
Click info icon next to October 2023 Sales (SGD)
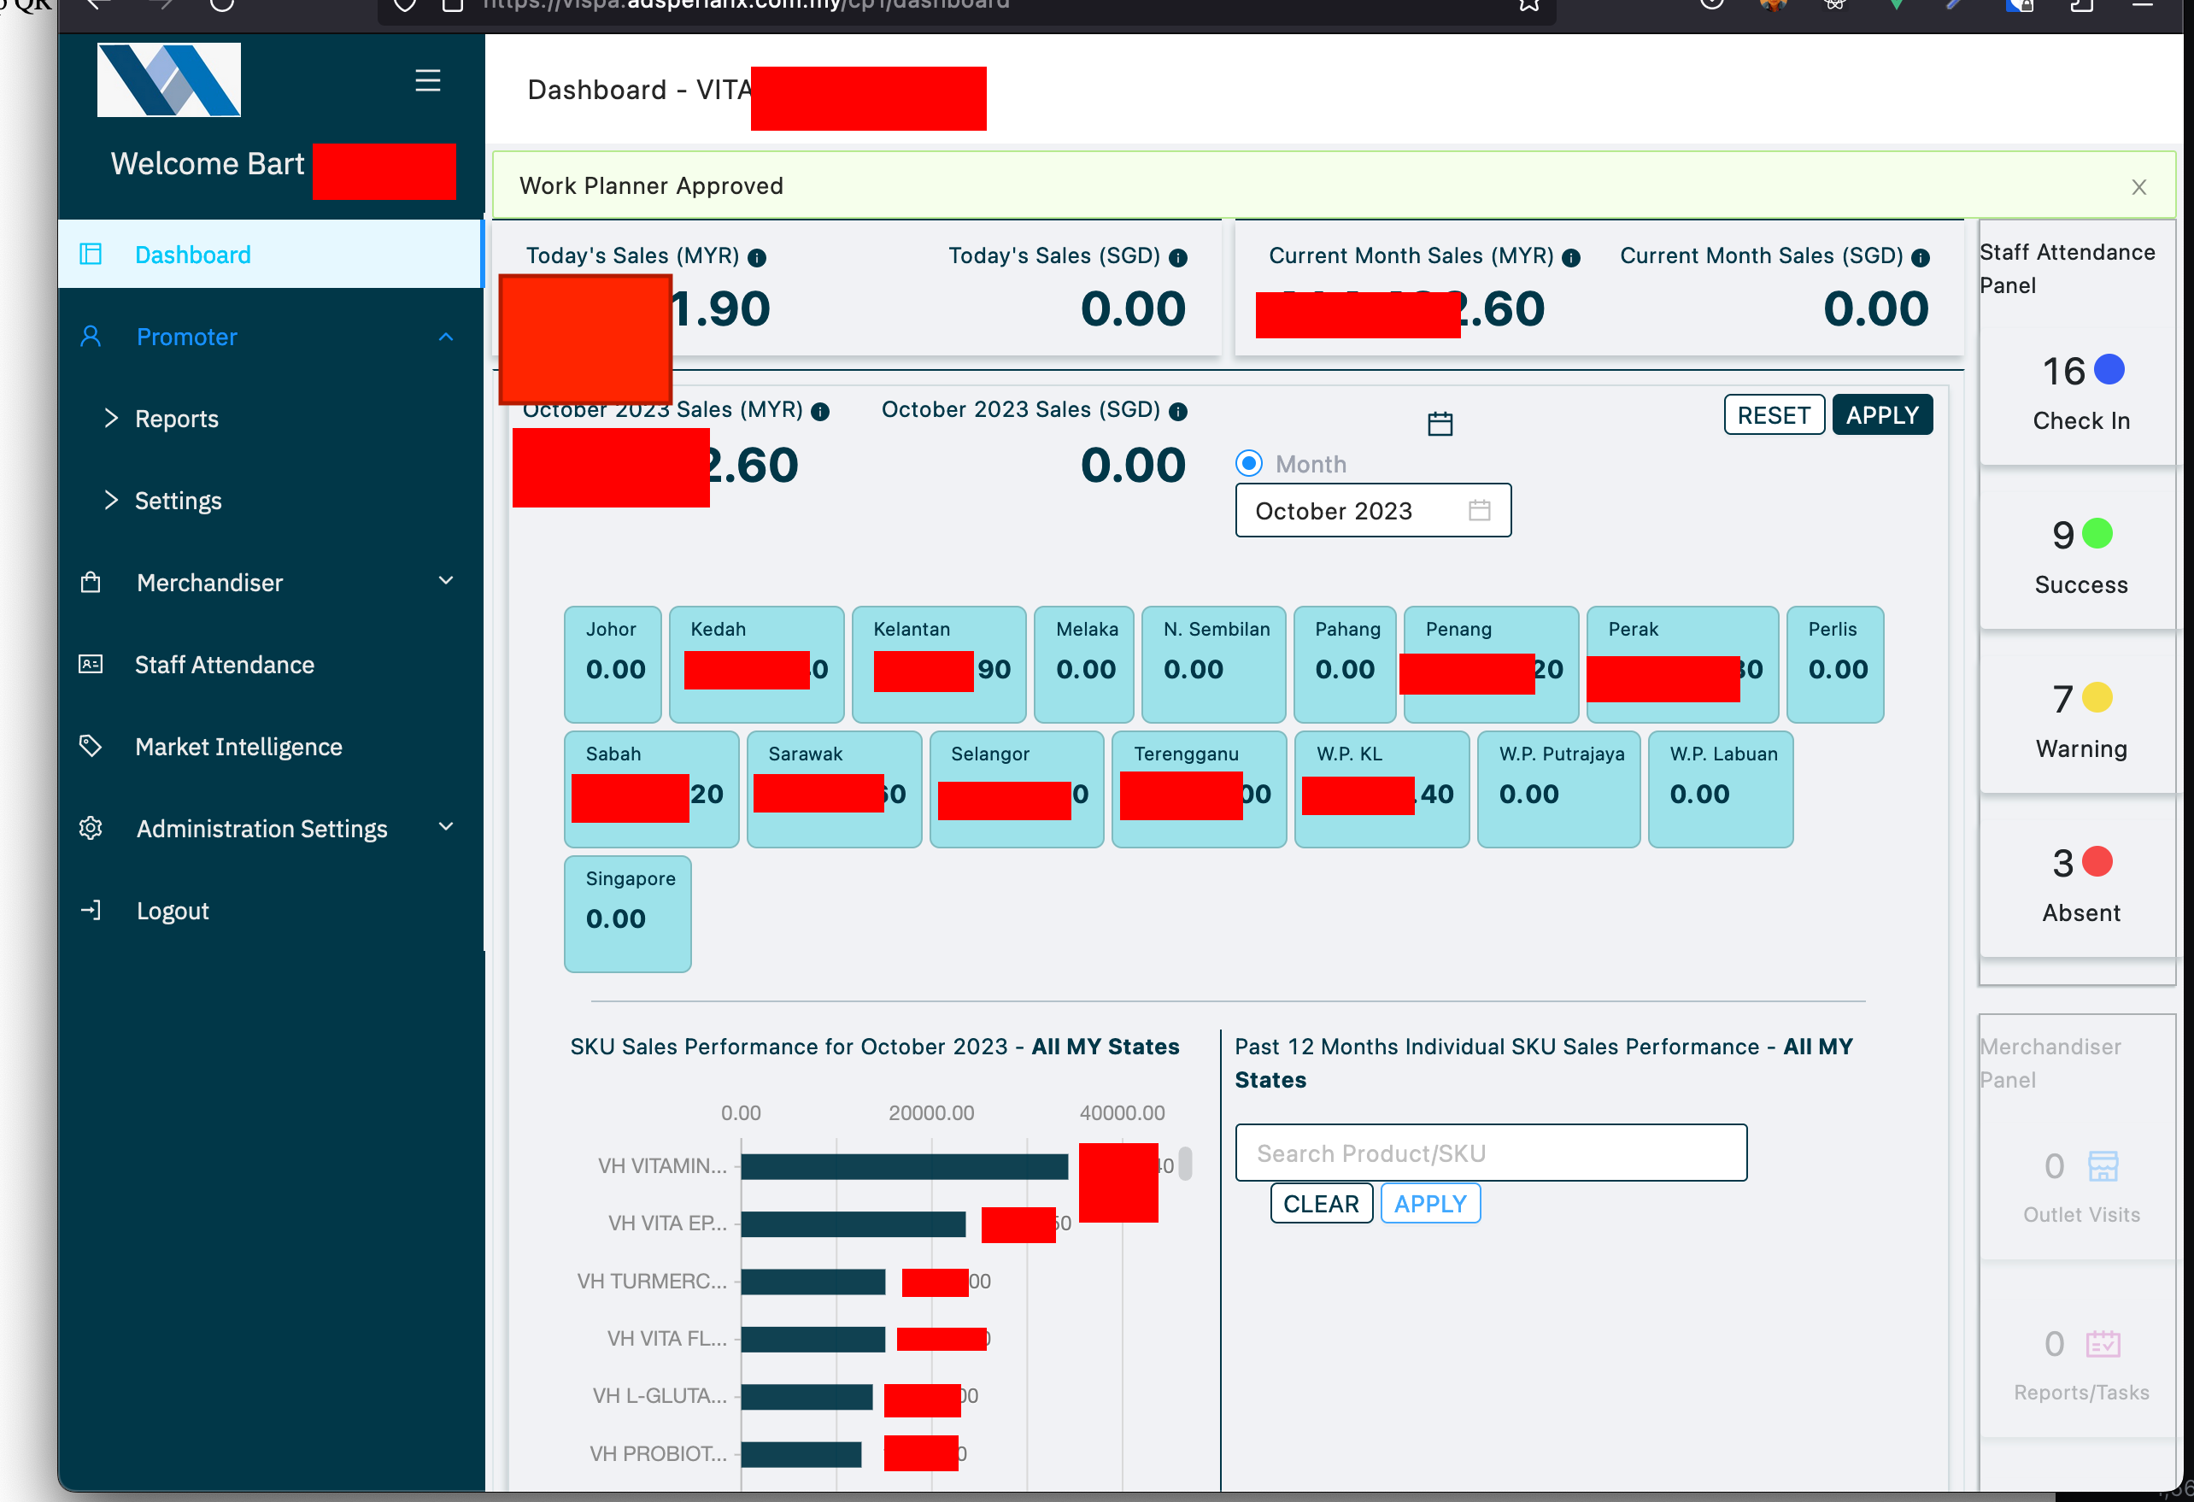pos(1177,411)
